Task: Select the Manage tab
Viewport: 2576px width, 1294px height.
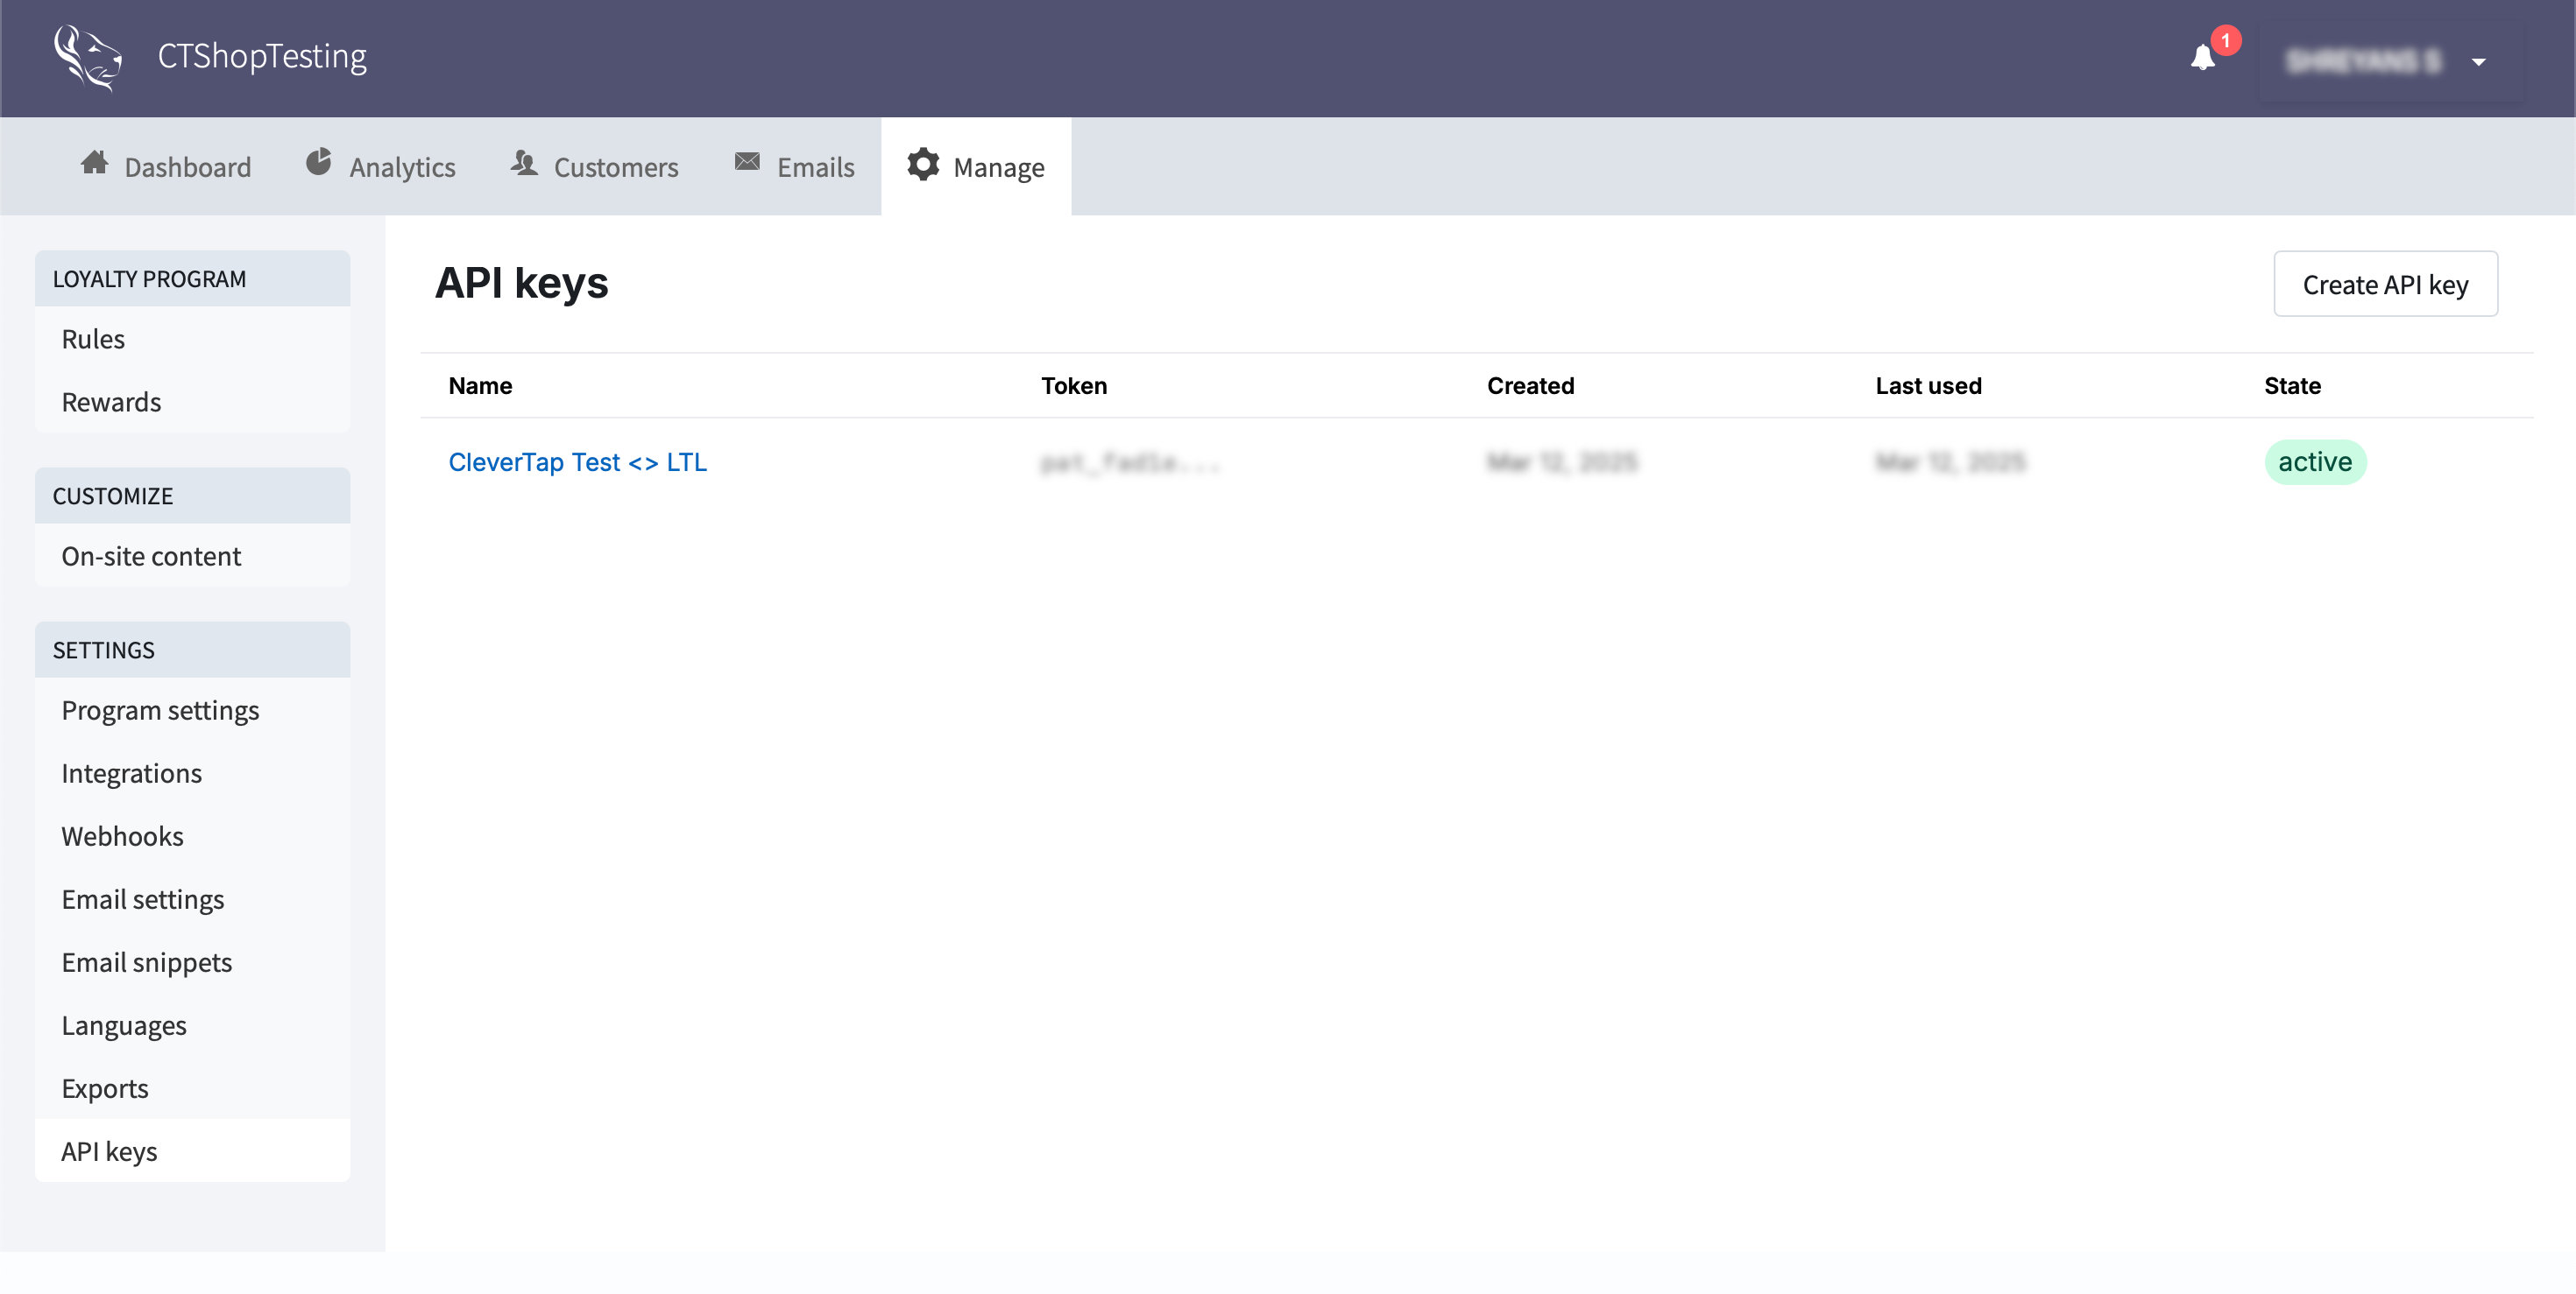Action: [x=976, y=167]
